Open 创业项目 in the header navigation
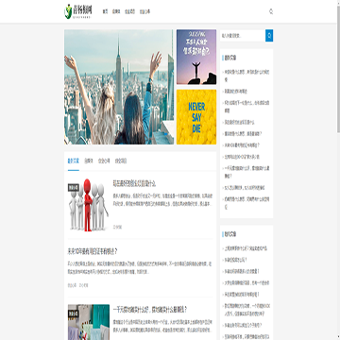Viewport: 340px width, 340px height. (129, 11)
